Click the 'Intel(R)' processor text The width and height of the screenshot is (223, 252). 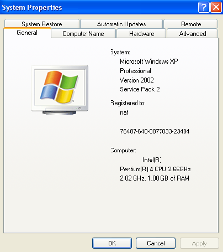(152, 160)
